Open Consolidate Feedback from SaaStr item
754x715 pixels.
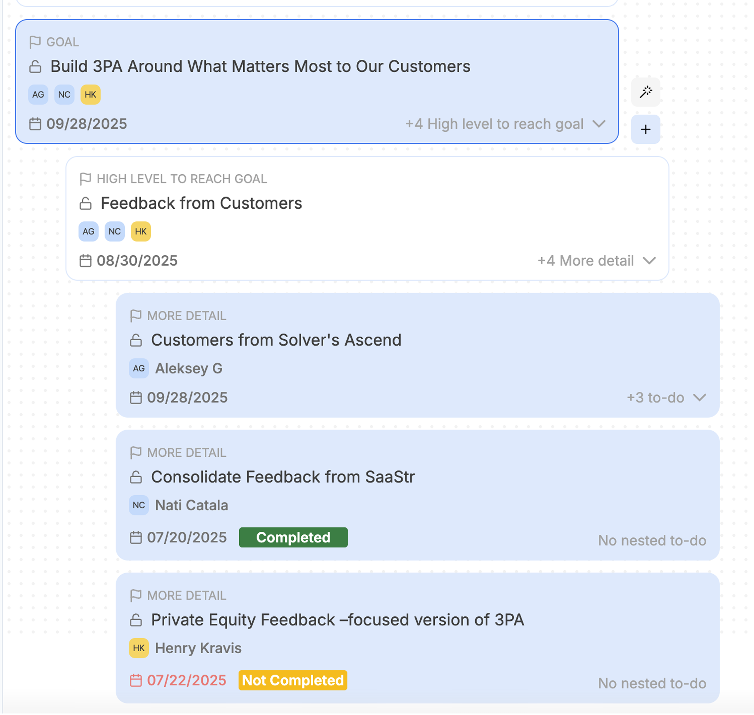tap(283, 477)
